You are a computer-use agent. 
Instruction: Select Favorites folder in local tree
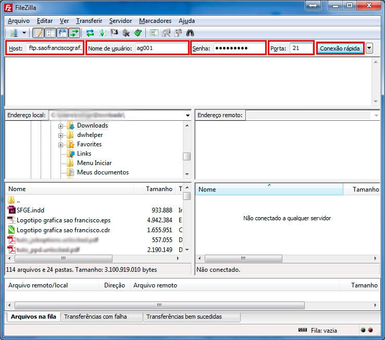pyautogui.click(x=89, y=144)
